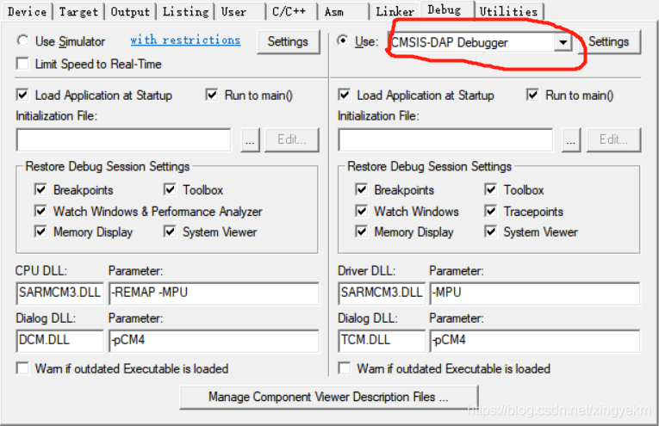This screenshot has height=426, width=659.
Task: Browse for the debugger initialization file
Action: click(571, 139)
